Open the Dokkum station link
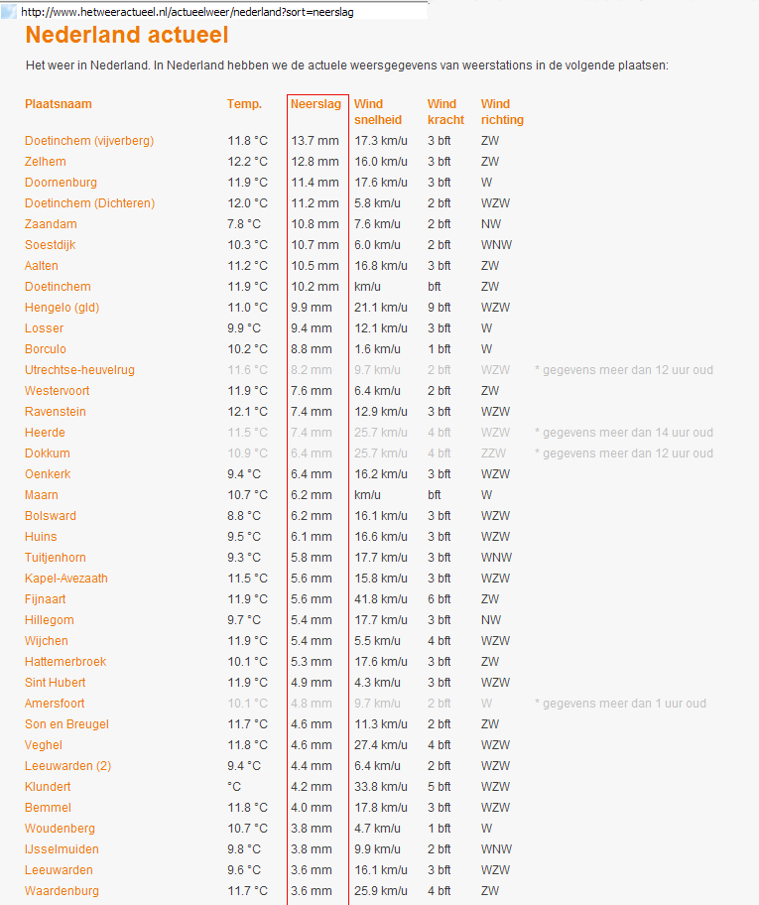Viewport: 759px width, 905px height. 48,453
